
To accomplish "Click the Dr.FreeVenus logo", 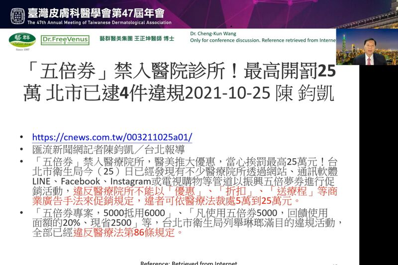I will point(65,40).
